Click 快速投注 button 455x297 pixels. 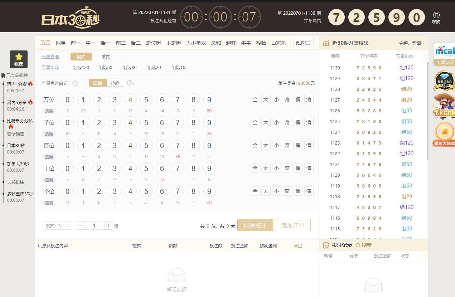(x=255, y=225)
